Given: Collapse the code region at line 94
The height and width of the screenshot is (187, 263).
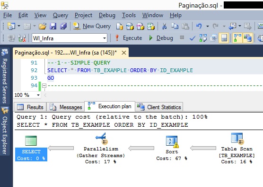Looking at the screenshot, I should coord(44,86).
